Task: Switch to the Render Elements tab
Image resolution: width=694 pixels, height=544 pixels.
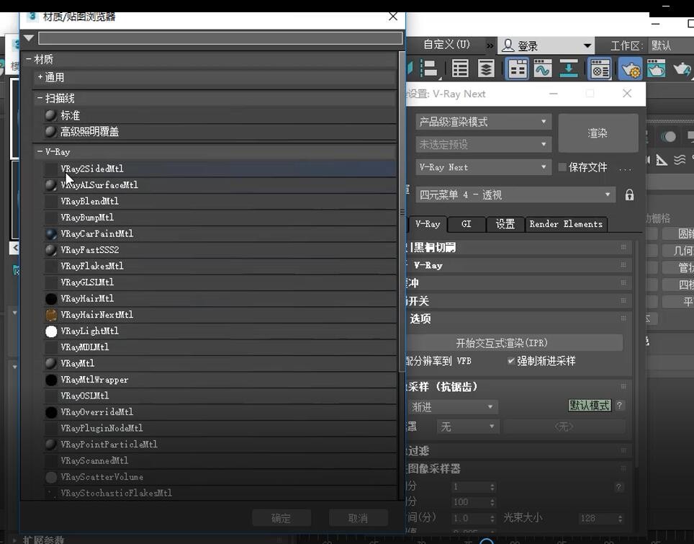Action: click(x=566, y=224)
